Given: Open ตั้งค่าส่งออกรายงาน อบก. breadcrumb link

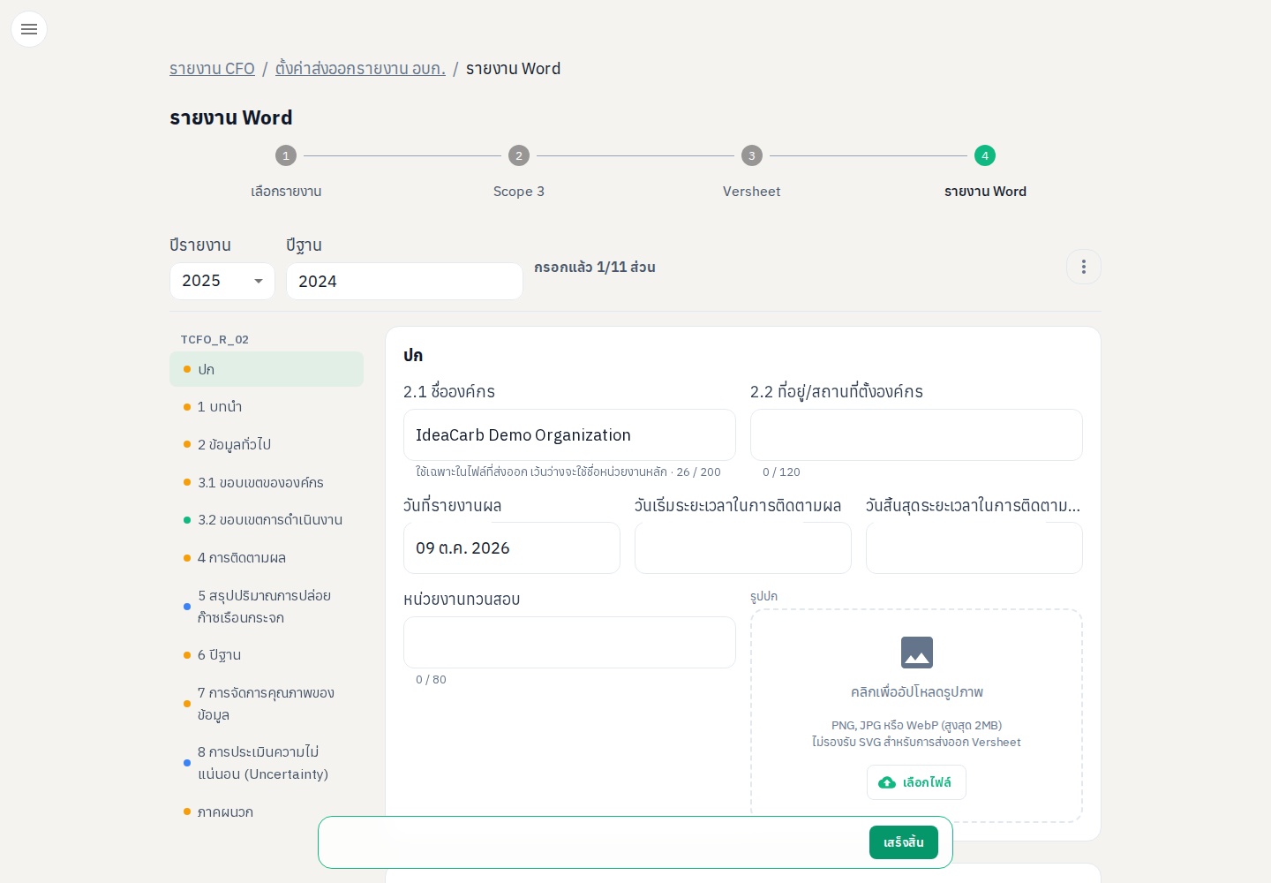Looking at the screenshot, I should pos(360,69).
